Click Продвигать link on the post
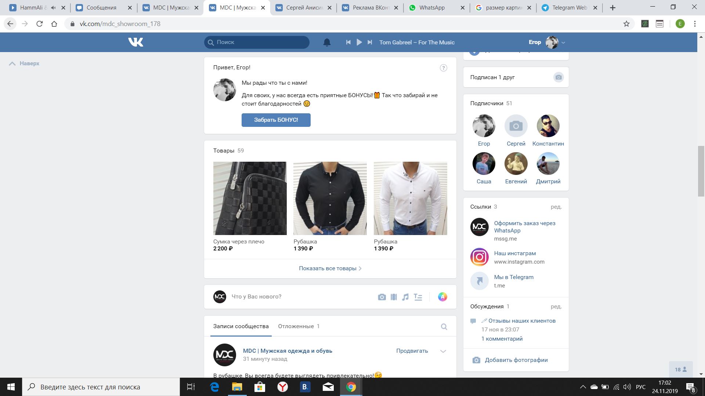The height and width of the screenshot is (396, 705). click(412, 351)
